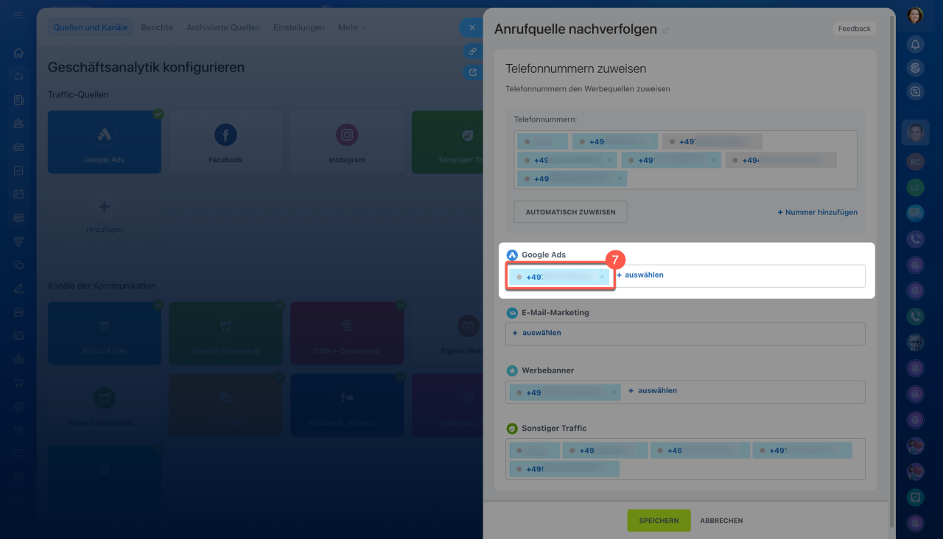943x539 pixels.
Task: Open the Archivierte Quellen tab
Action: click(223, 27)
